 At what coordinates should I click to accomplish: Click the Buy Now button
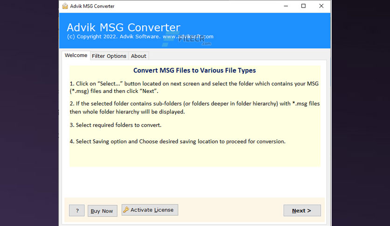tap(102, 211)
